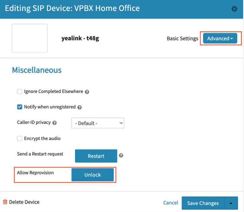Click help icon next to Restart button
This screenshot has width=244, height=212.
[121, 155]
